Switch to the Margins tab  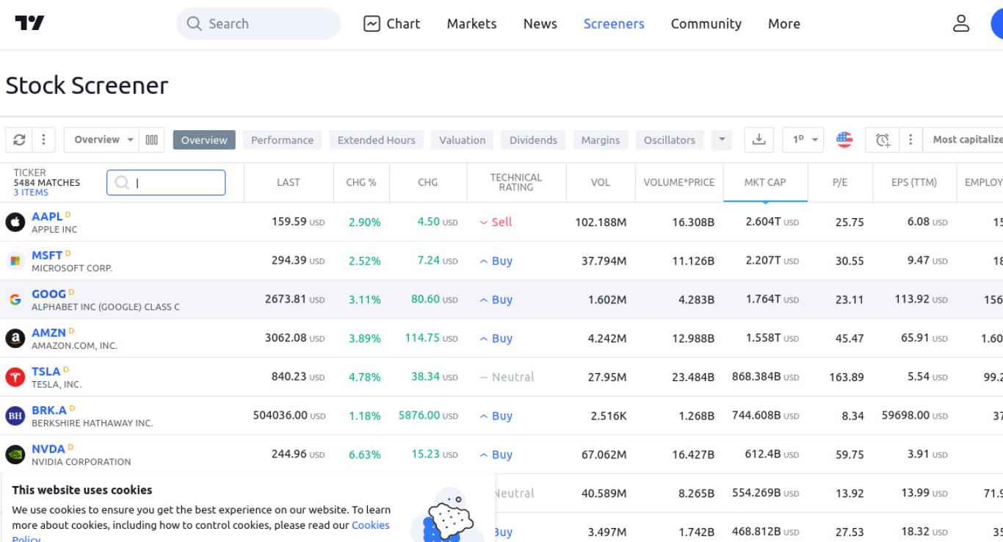pyautogui.click(x=600, y=140)
